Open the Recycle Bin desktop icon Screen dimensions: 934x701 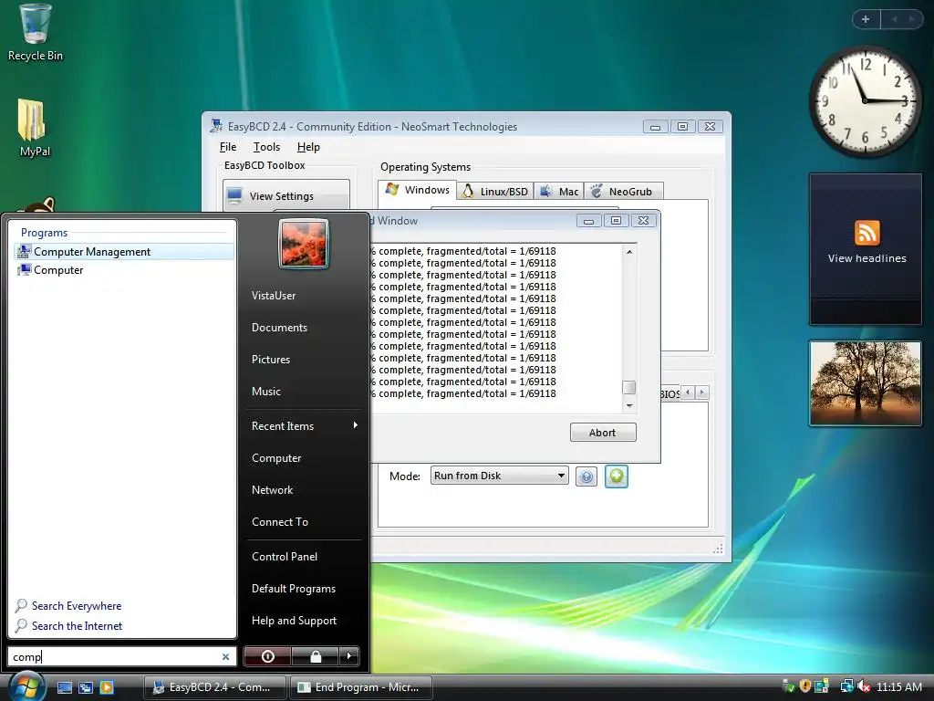[35, 33]
